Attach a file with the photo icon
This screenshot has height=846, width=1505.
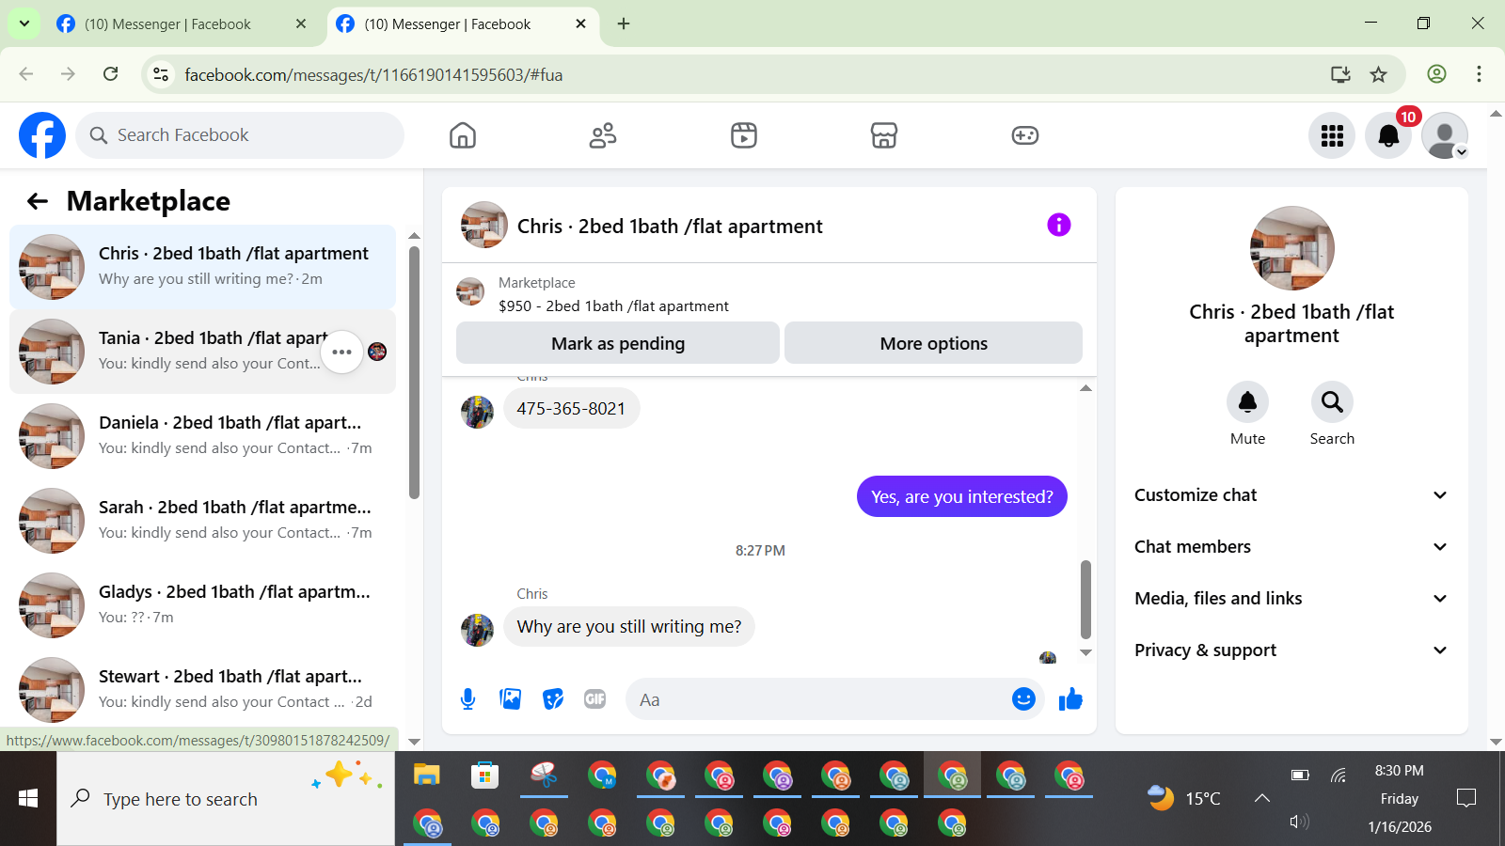[x=511, y=699]
